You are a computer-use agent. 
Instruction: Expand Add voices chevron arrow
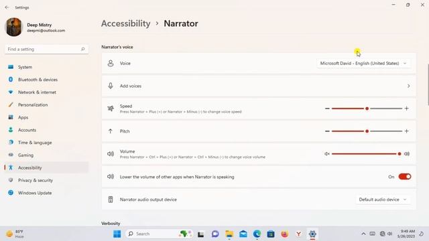point(408,86)
